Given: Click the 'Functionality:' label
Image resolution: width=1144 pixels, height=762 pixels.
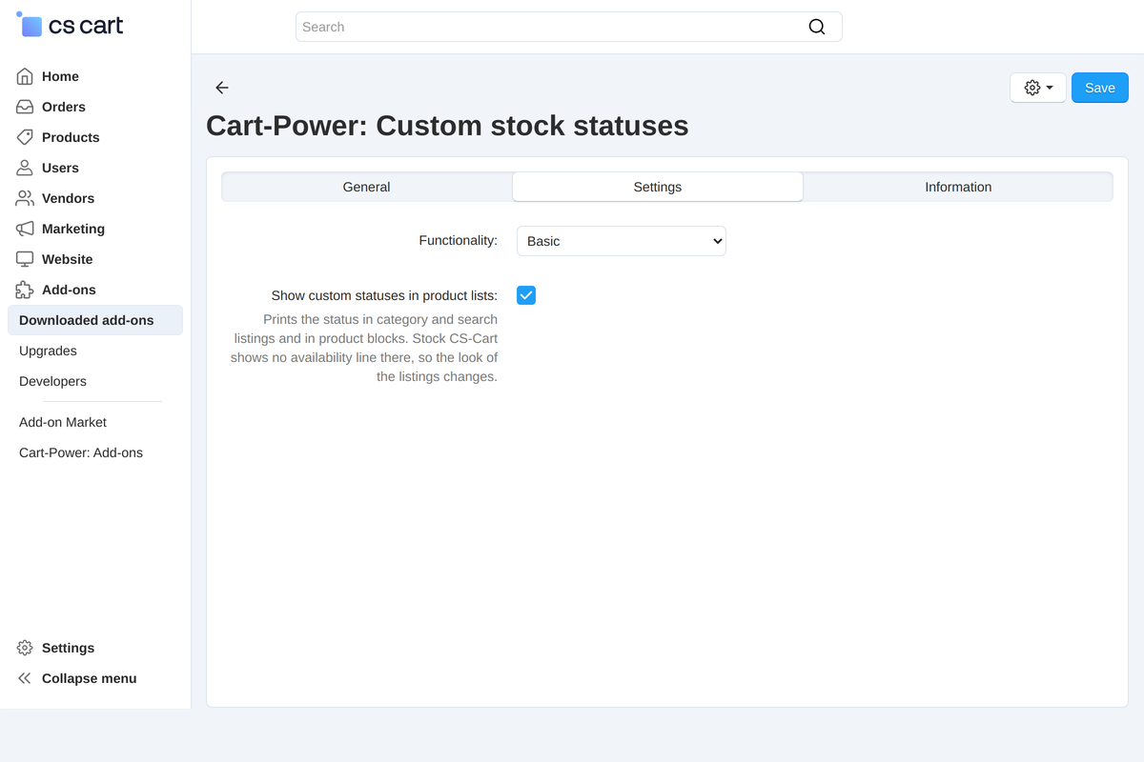Looking at the screenshot, I should [459, 240].
